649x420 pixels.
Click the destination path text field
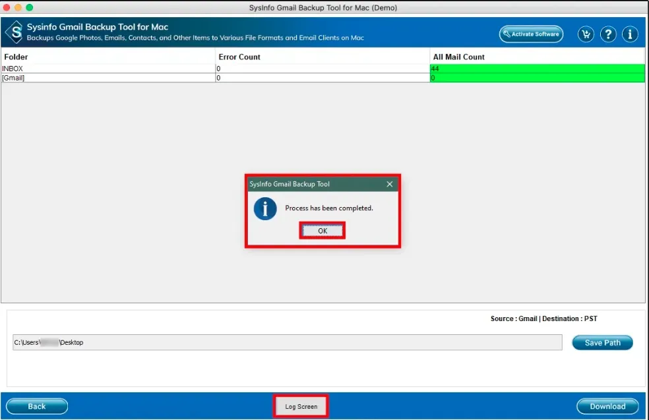click(x=287, y=342)
